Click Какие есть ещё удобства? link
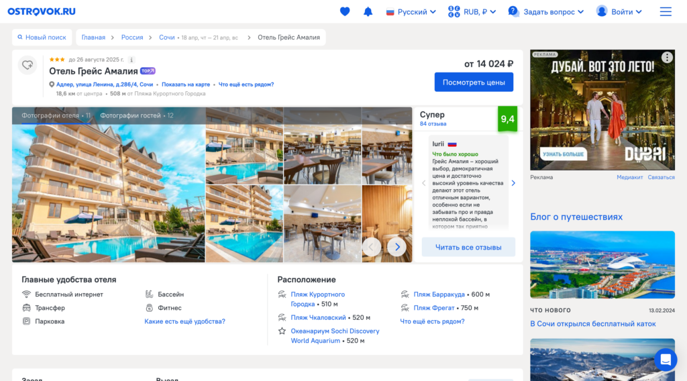The width and height of the screenshot is (687, 381). coord(185,321)
